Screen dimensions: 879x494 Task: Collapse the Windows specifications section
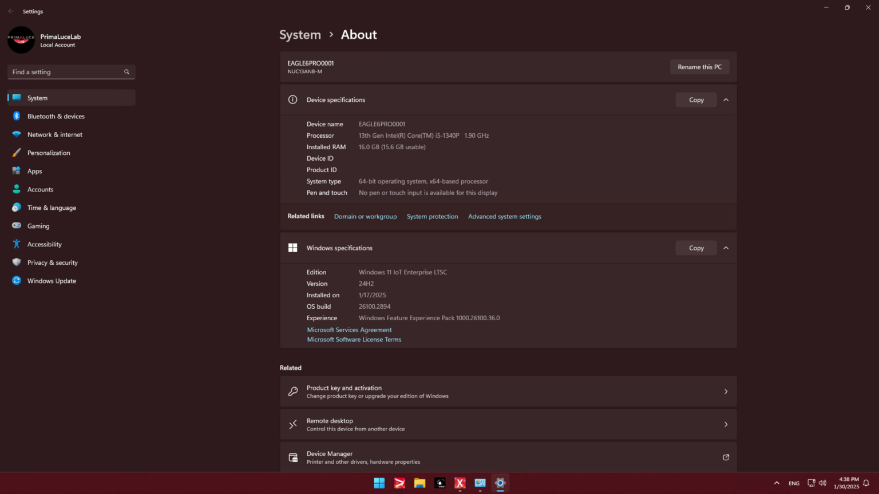(x=726, y=248)
